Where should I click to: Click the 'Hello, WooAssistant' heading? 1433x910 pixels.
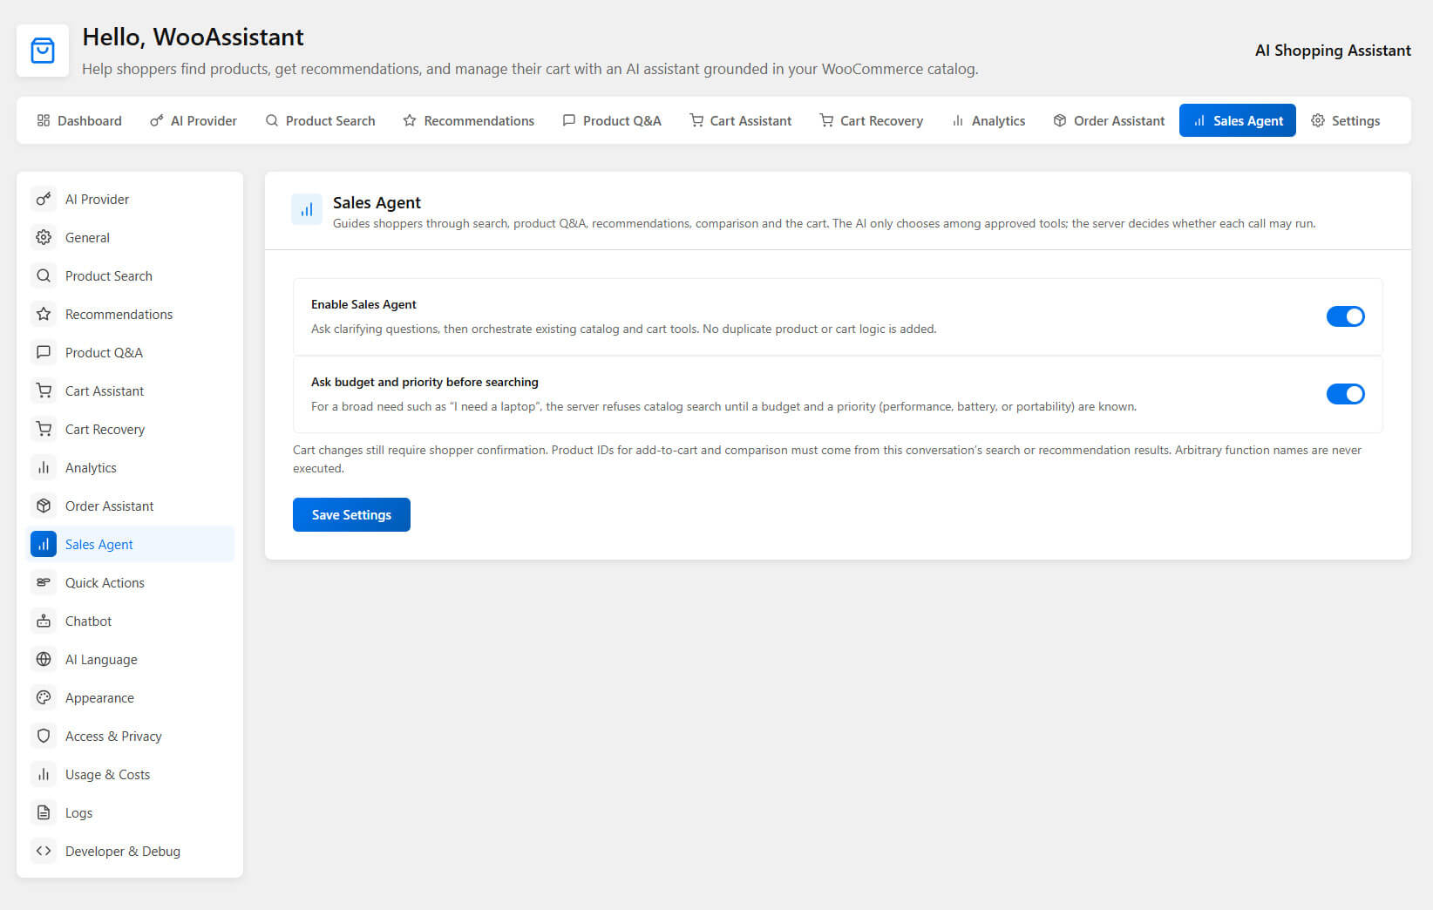[193, 37]
